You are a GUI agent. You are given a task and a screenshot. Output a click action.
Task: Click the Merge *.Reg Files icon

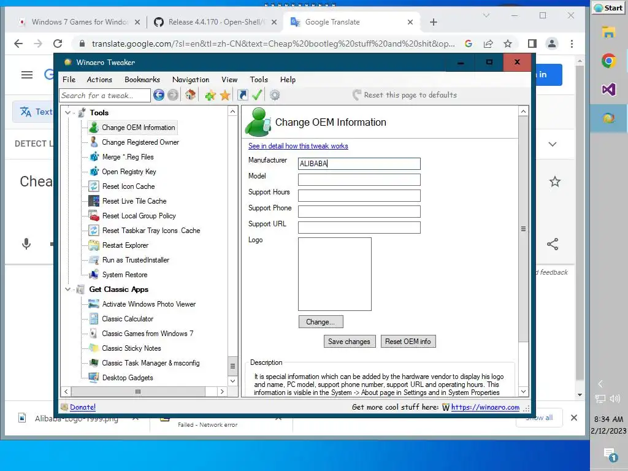(x=94, y=156)
